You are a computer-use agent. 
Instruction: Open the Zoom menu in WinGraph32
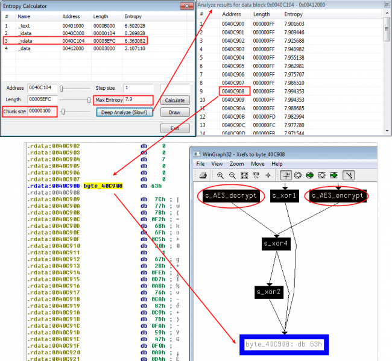(236, 163)
